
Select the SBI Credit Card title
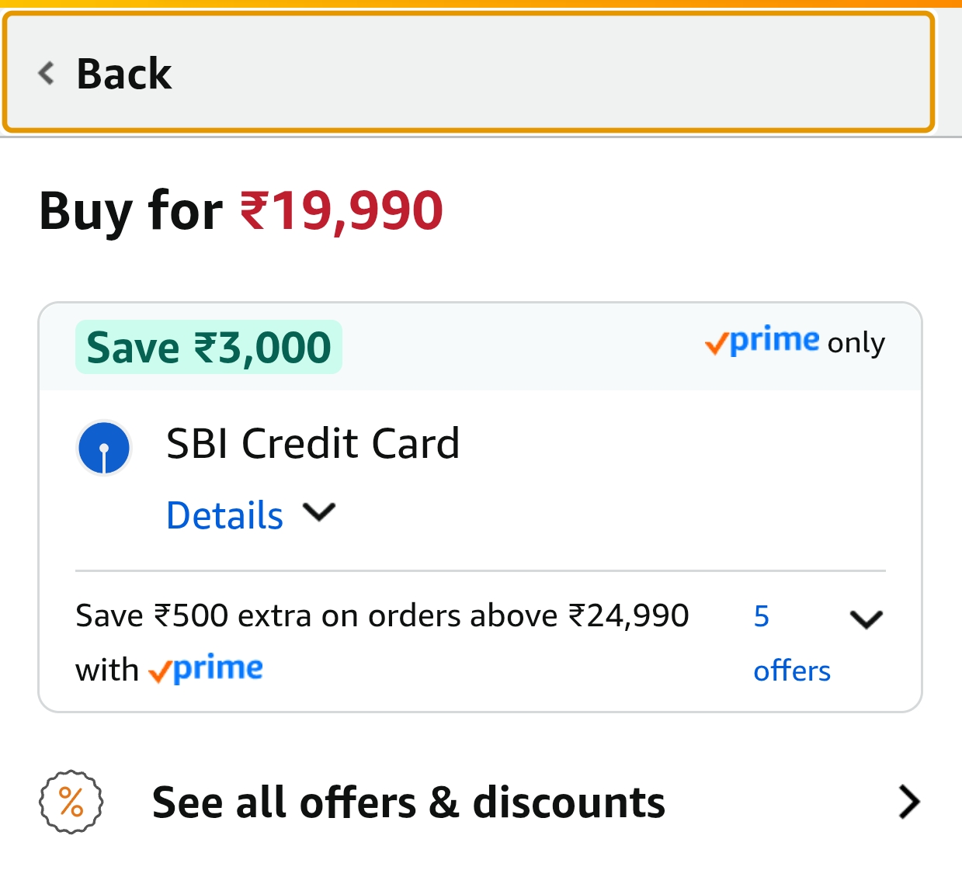[313, 444]
